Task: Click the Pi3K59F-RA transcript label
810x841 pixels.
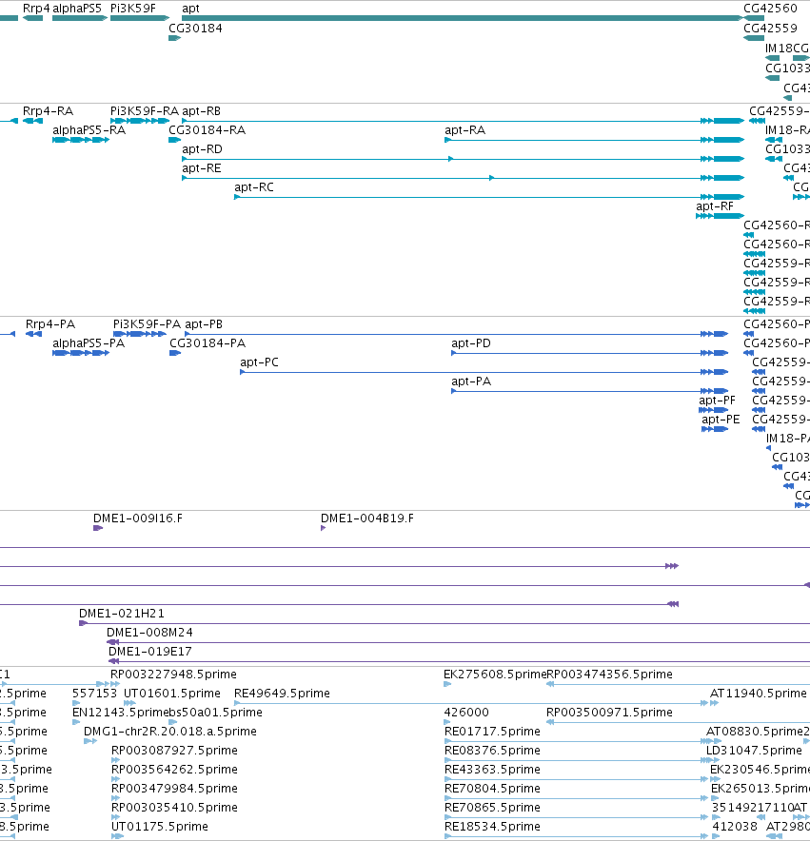Action: (x=145, y=111)
